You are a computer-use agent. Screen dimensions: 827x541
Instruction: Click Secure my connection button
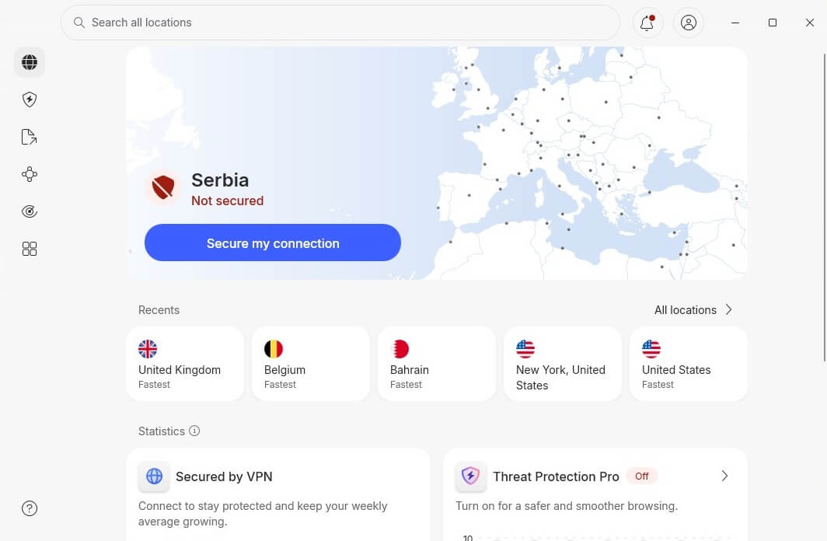[x=273, y=243]
